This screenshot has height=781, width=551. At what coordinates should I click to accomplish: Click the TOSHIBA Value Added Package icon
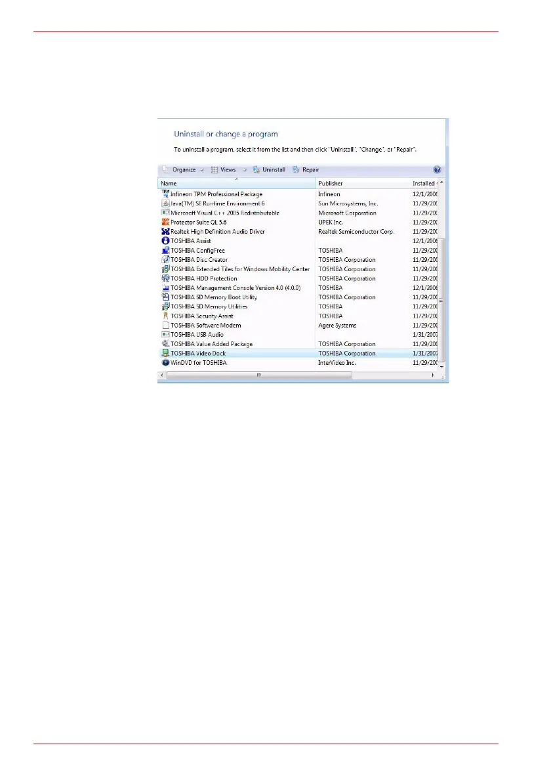(165, 344)
